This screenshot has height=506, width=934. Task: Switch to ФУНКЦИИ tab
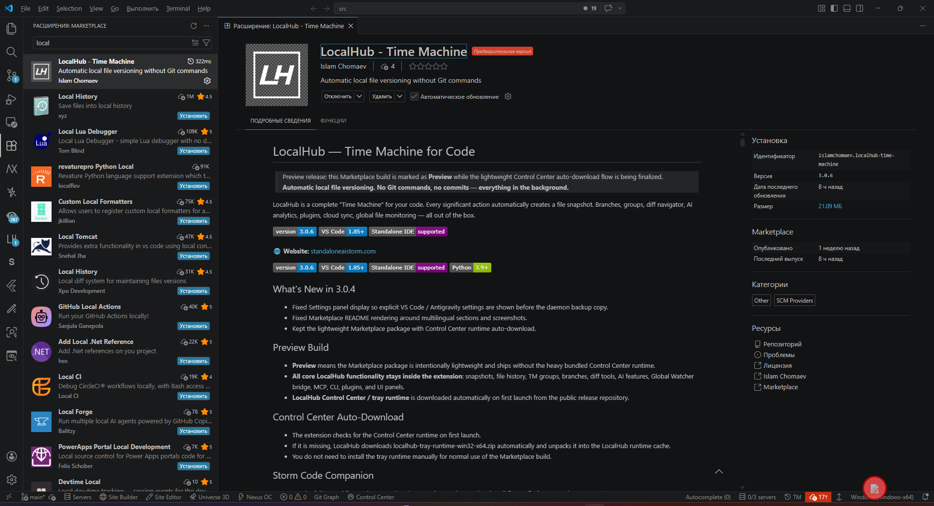[333, 121]
